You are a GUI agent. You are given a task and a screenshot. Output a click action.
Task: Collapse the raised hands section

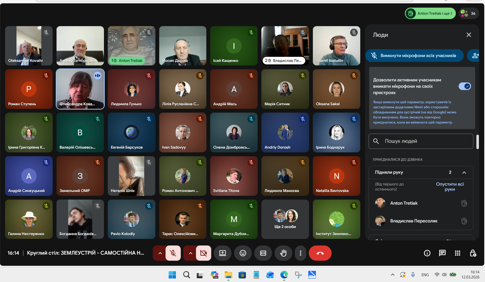tap(464, 172)
